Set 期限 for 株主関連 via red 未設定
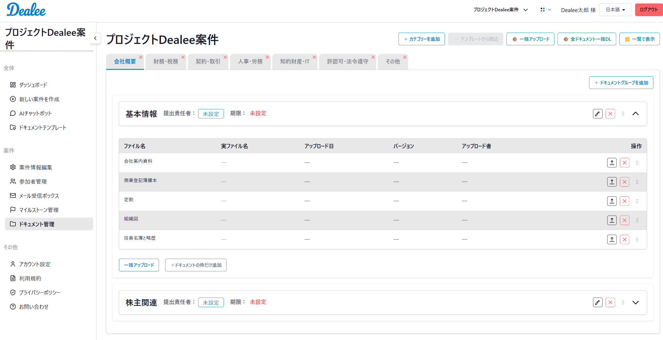The width and height of the screenshot is (663, 340). [258, 302]
